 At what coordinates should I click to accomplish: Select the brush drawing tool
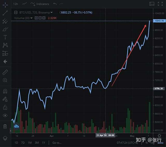click(x=5, y=29)
